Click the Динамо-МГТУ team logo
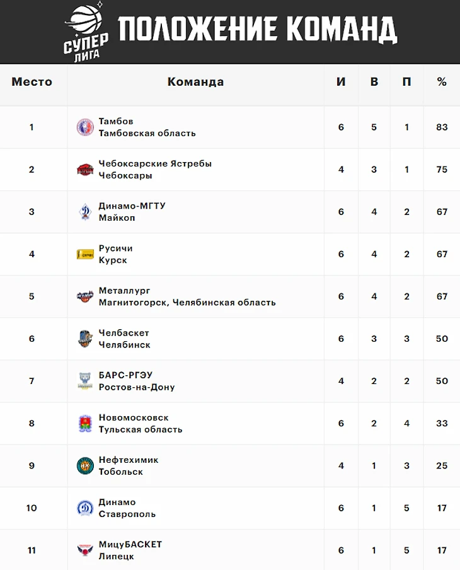Screen dimensions: 460x570 tap(85, 212)
